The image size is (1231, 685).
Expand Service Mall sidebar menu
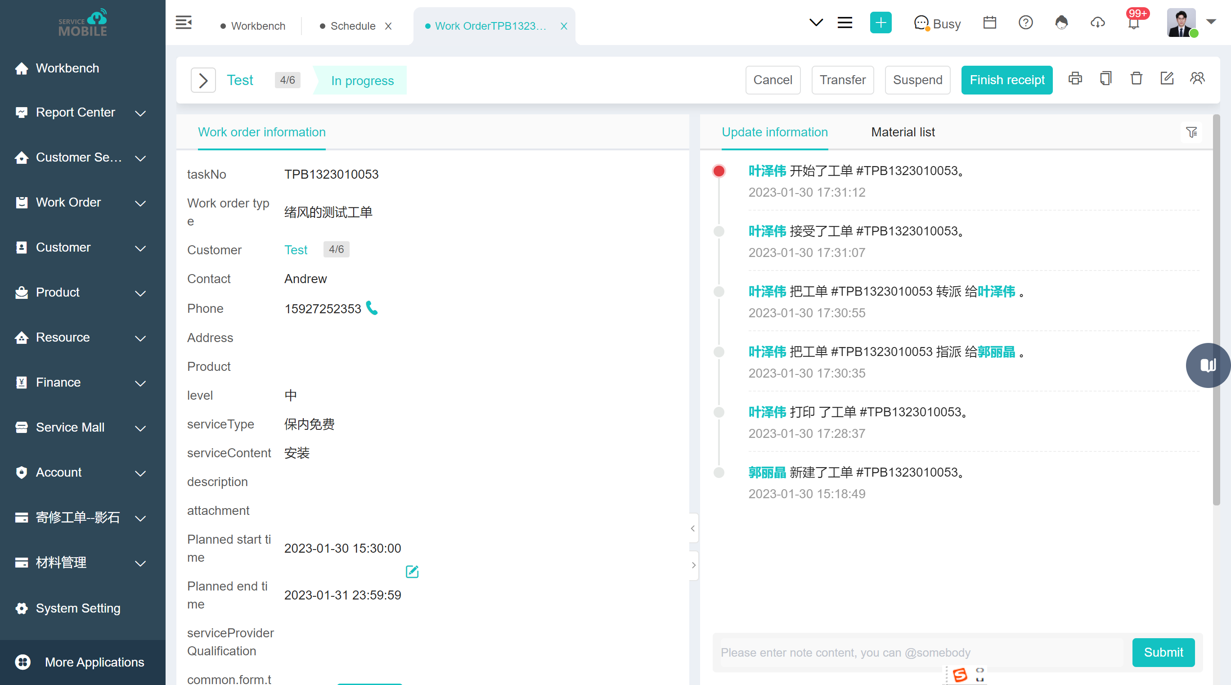[140, 428]
